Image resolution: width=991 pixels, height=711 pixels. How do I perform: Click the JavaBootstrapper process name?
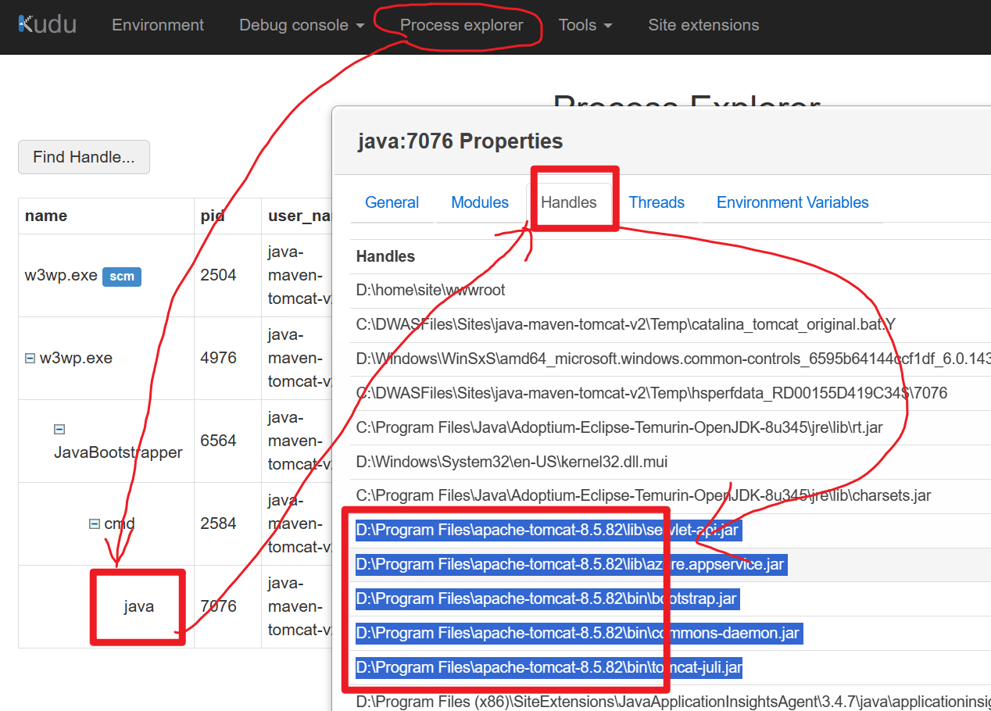(x=118, y=452)
